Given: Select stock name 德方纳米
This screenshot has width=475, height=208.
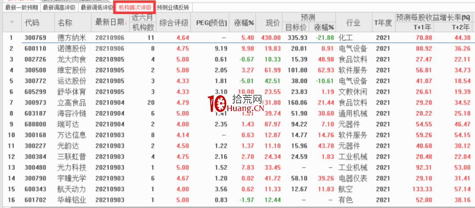Looking at the screenshot, I should tap(72, 38).
